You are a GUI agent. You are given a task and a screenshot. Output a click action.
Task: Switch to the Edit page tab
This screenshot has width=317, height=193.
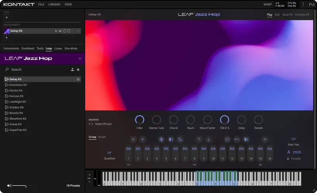coord(277,15)
